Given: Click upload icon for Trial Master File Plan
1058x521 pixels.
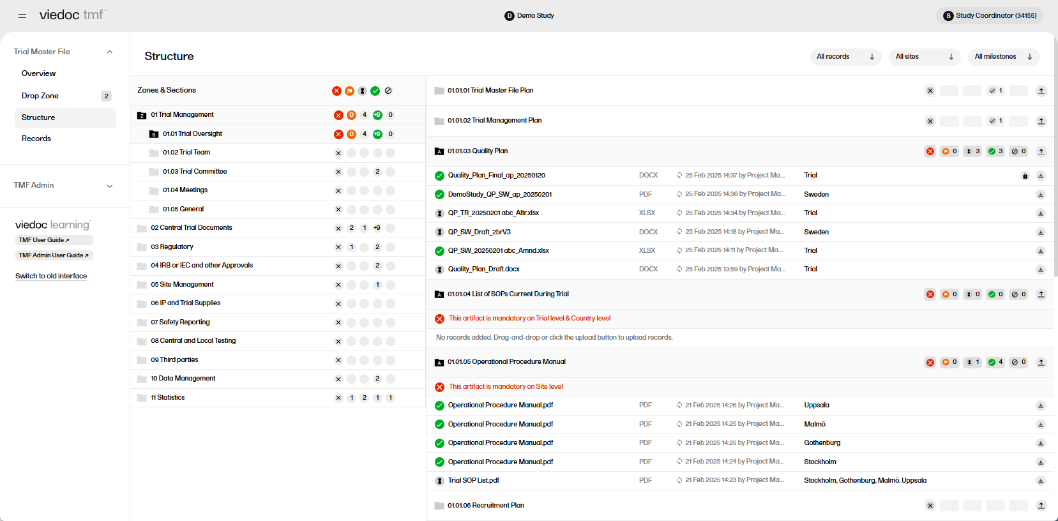Looking at the screenshot, I should coord(1041,91).
